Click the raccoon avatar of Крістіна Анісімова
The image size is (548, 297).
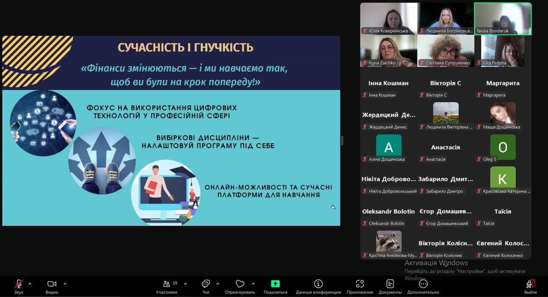pyautogui.click(x=389, y=241)
